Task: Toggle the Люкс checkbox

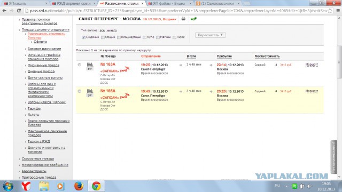Action: pyautogui.click(x=174, y=37)
